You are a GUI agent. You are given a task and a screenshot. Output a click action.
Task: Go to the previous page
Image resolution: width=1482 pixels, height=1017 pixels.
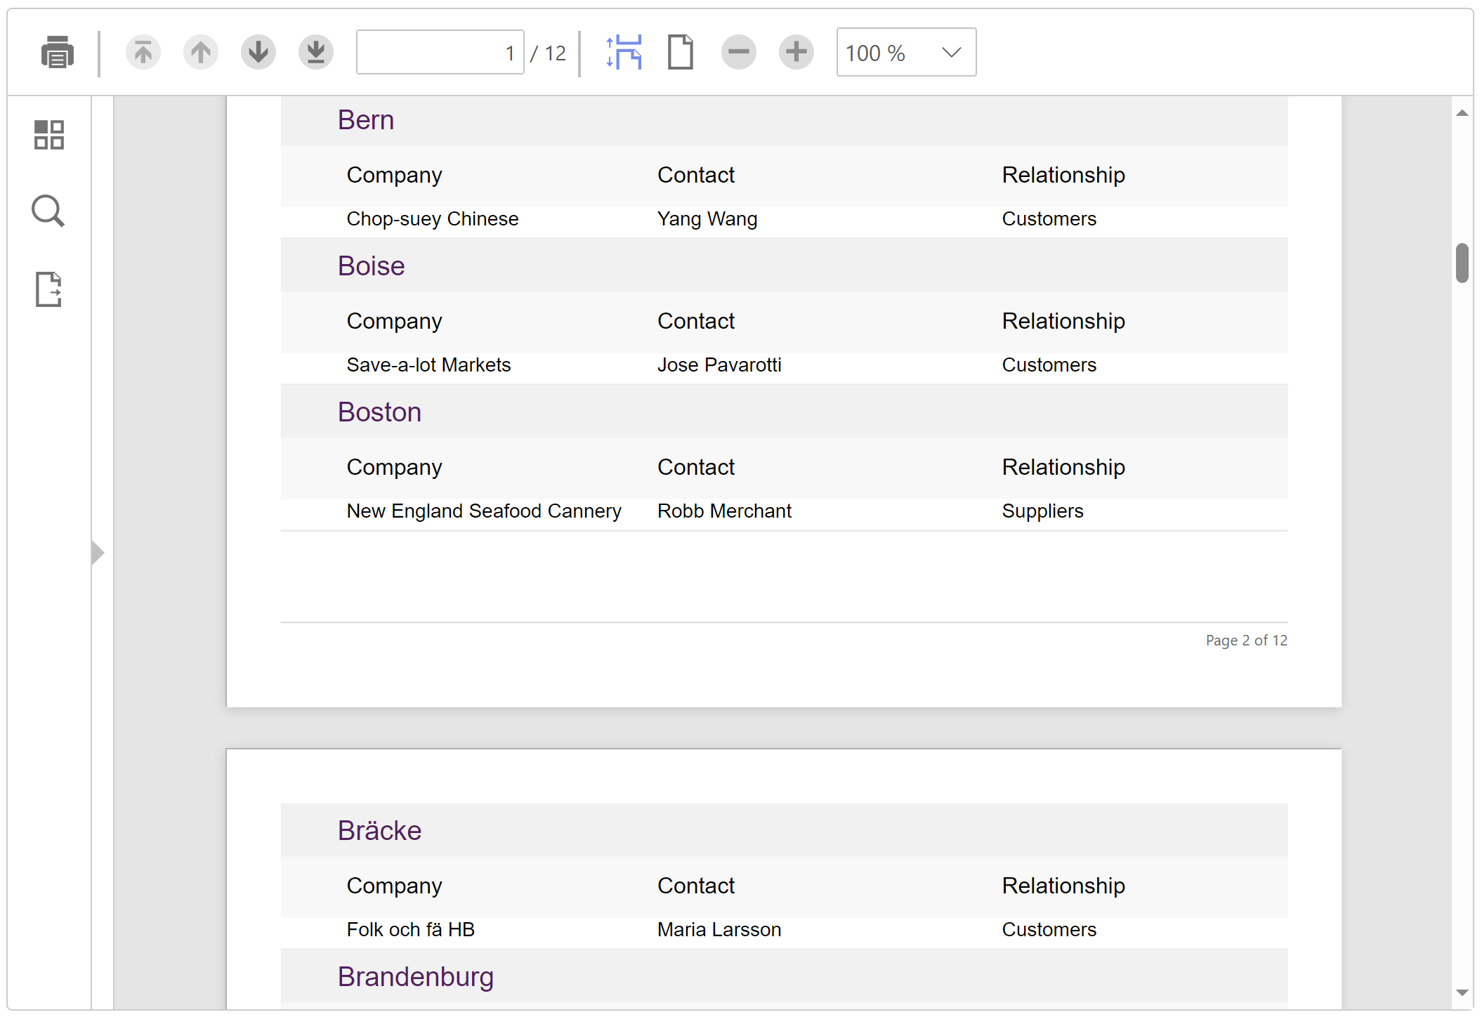[201, 53]
